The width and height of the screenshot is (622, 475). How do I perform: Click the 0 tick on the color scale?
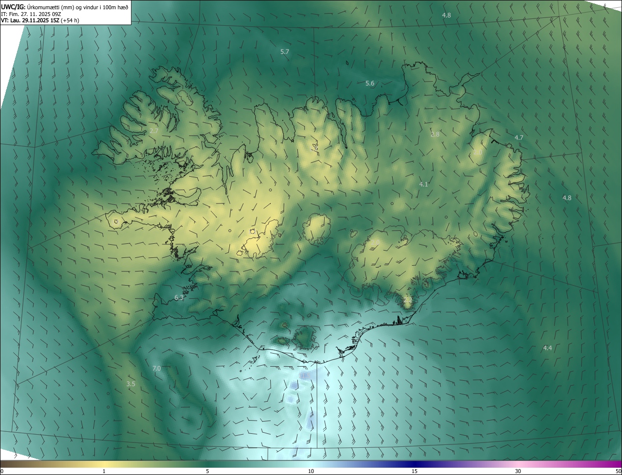[x=2, y=471]
